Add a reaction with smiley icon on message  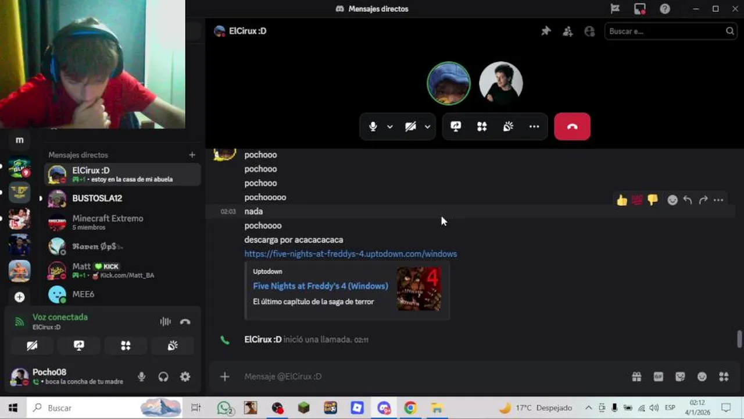click(x=673, y=200)
